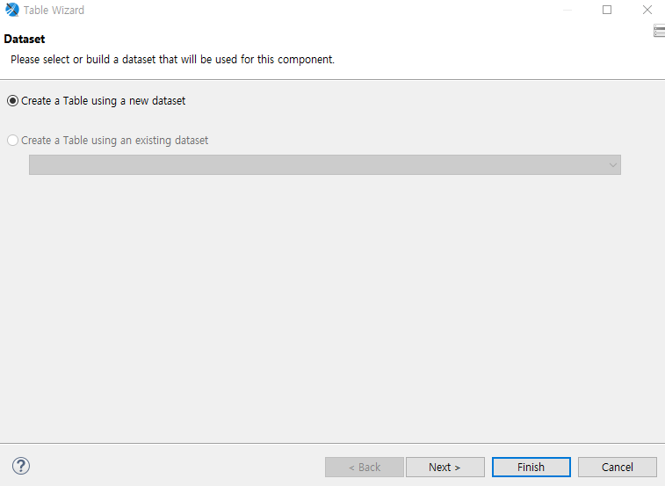Select the new dataset radio button
665x486 pixels.
12,101
